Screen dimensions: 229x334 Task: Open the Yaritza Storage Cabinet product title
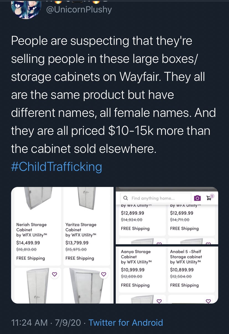(81, 227)
